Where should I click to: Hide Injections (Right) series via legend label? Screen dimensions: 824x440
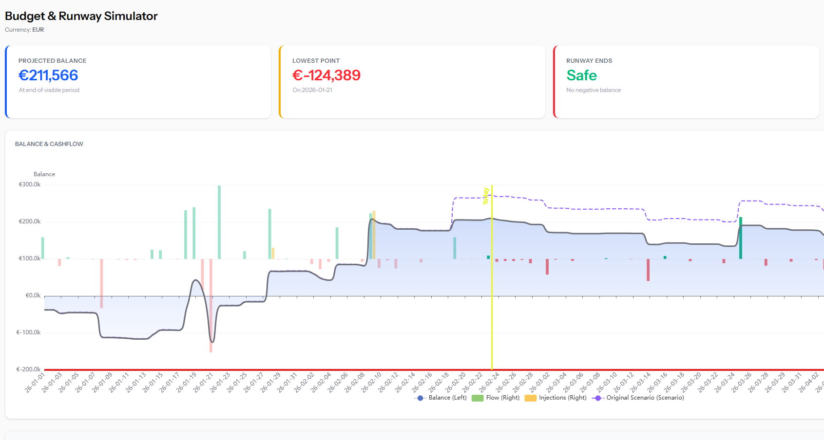[x=562, y=398]
